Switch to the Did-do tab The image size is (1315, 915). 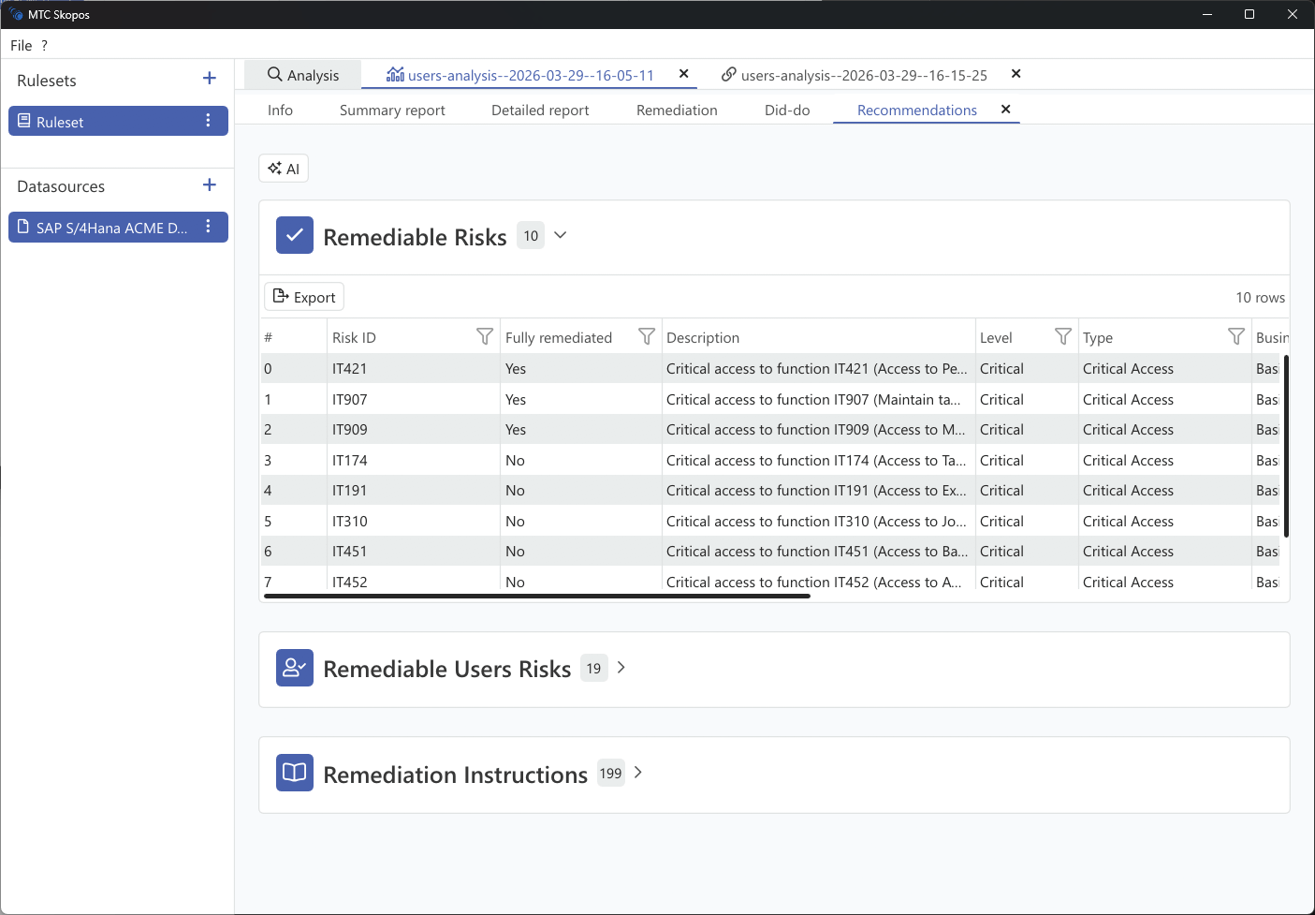[x=786, y=110]
